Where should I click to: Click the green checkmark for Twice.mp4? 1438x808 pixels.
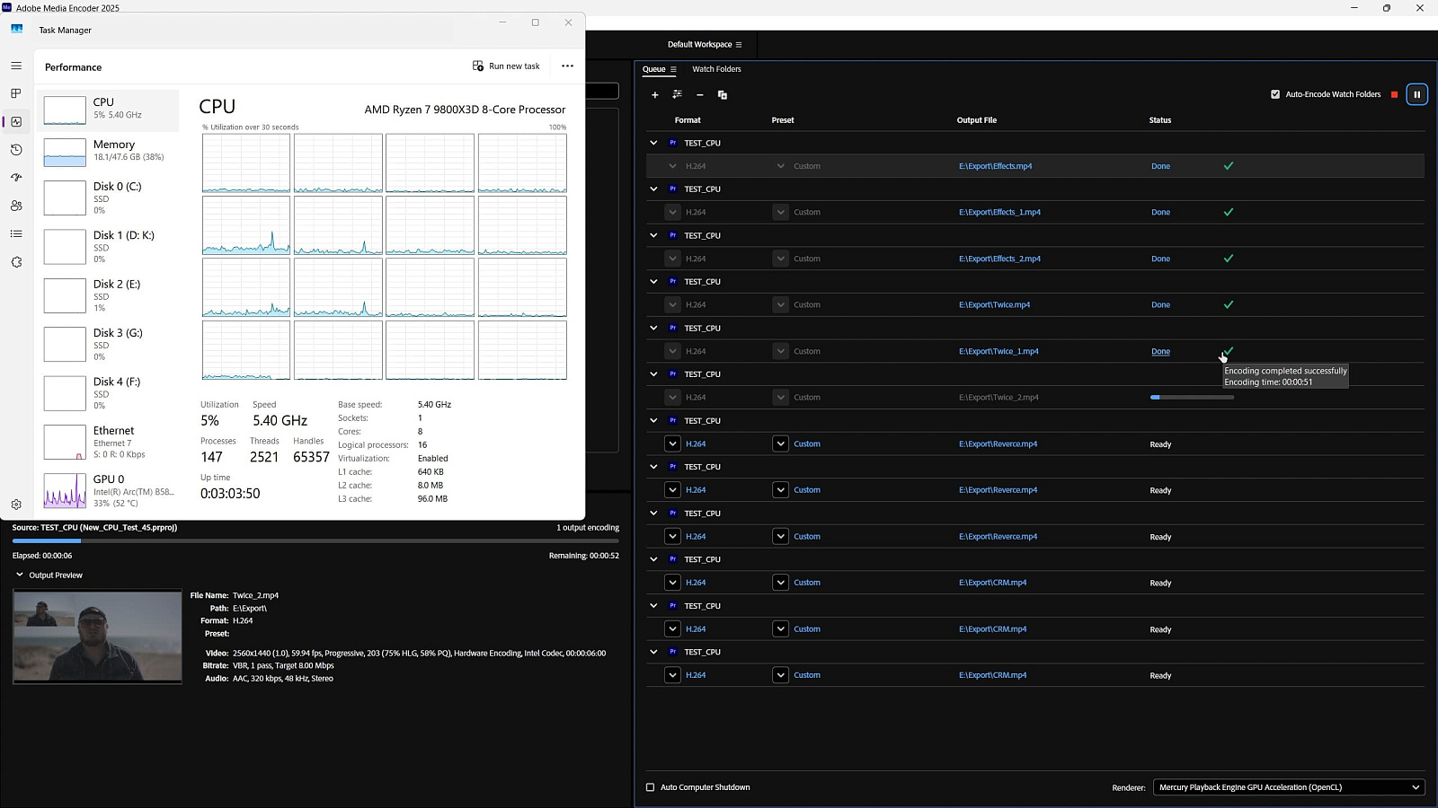point(1229,304)
